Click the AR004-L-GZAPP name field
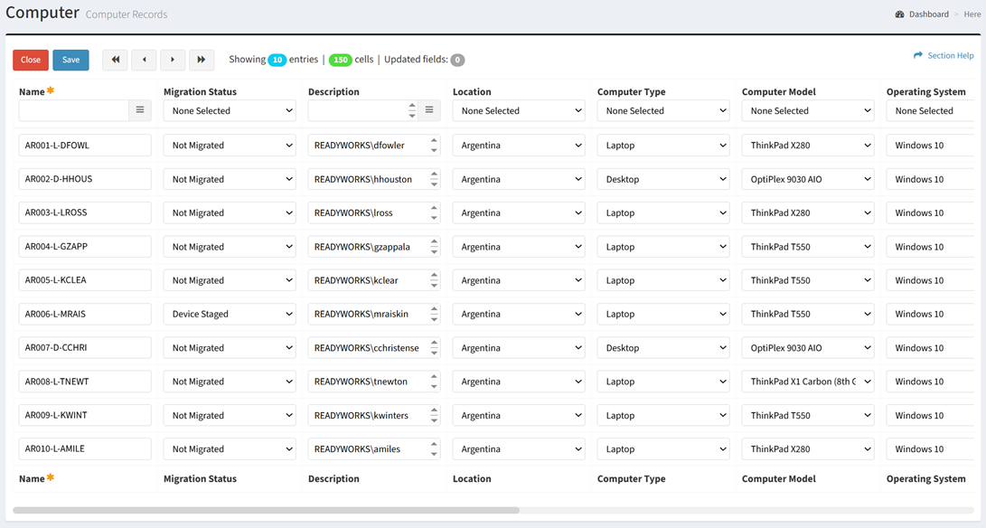Viewport: 986px width, 528px height. [85, 247]
